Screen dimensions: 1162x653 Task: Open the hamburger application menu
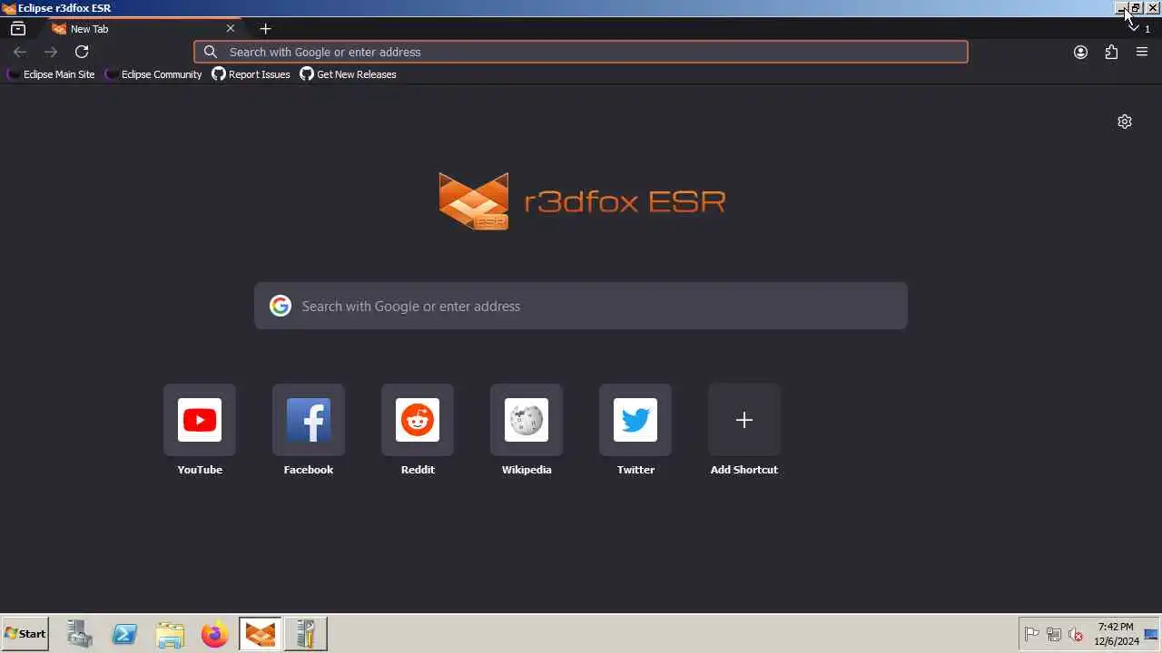[1142, 52]
